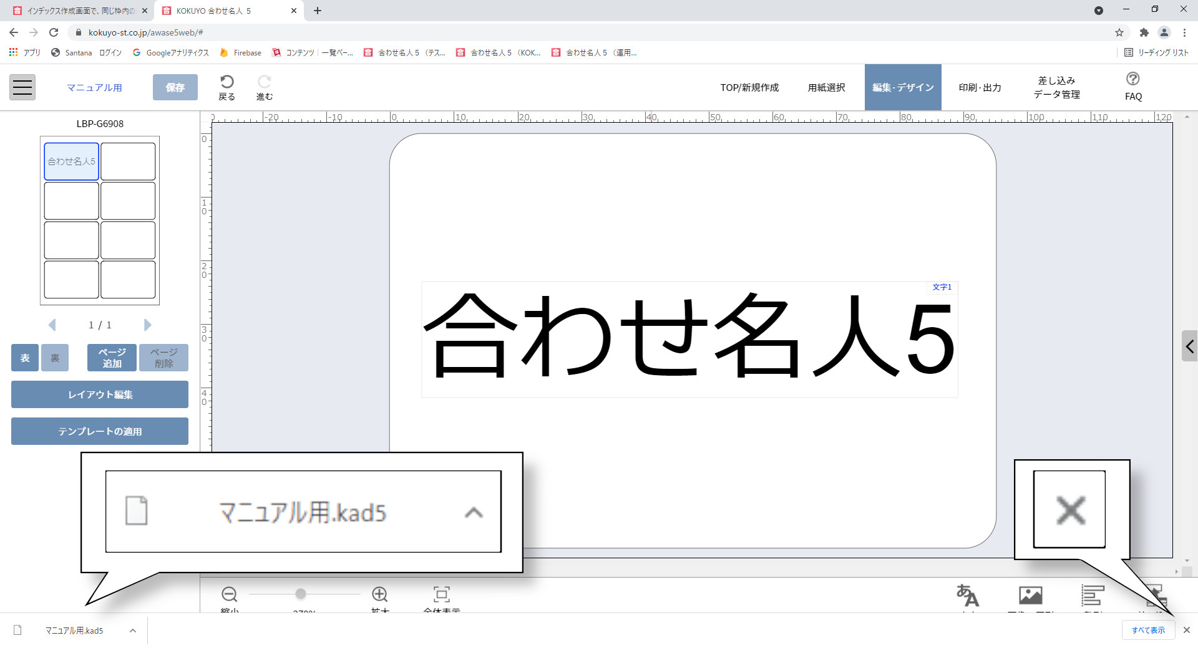The image size is (1198, 648).
Task: Open the image insert icon
Action: pos(1030,596)
